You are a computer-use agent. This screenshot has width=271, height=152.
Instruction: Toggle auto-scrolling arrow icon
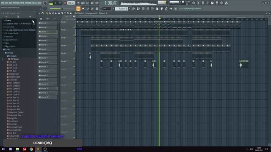click(83, 8)
